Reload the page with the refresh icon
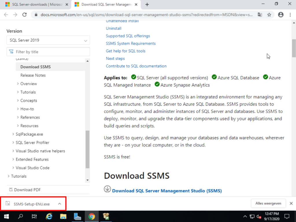The height and width of the screenshot is (222, 296). (x=25, y=14)
